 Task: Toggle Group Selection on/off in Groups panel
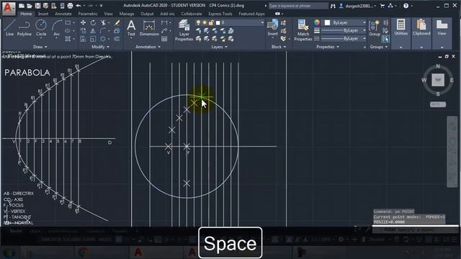385,38
